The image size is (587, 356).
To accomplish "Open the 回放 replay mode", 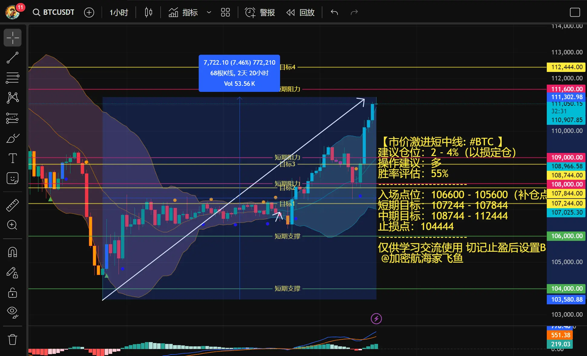I will 300,12.
